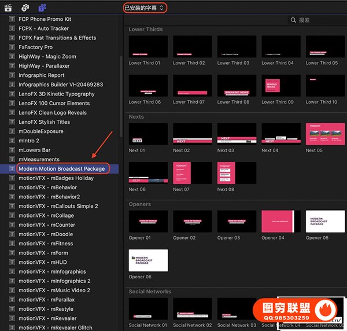The image size is (347, 331).
Task: Open the Photos and Audio sidebar
Action: [25, 8]
